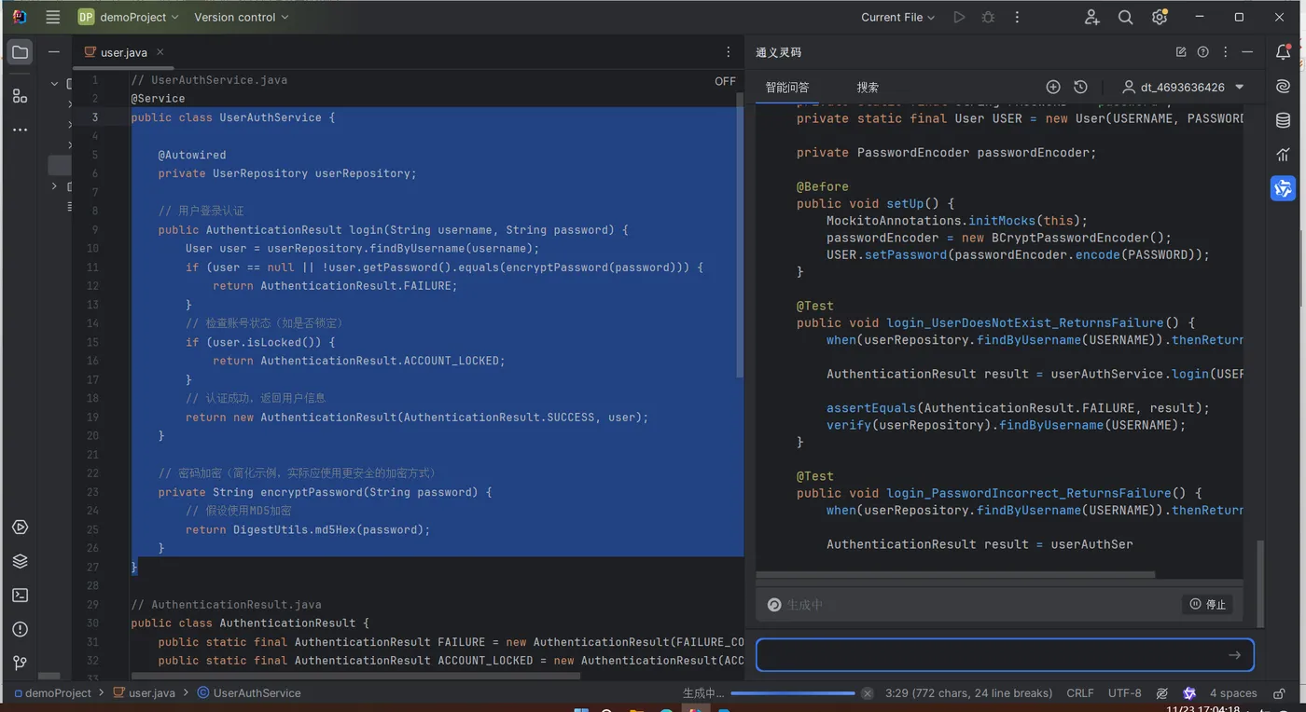Open chat history clock icon
This screenshot has width=1306, height=712.
coord(1080,87)
